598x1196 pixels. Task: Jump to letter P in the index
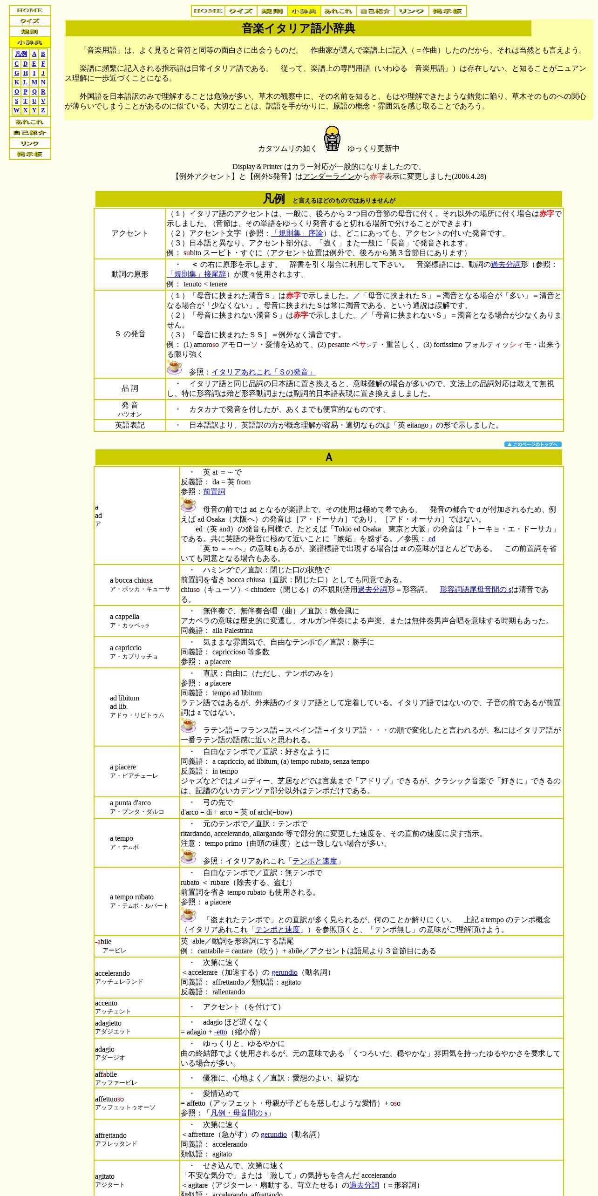(25, 92)
